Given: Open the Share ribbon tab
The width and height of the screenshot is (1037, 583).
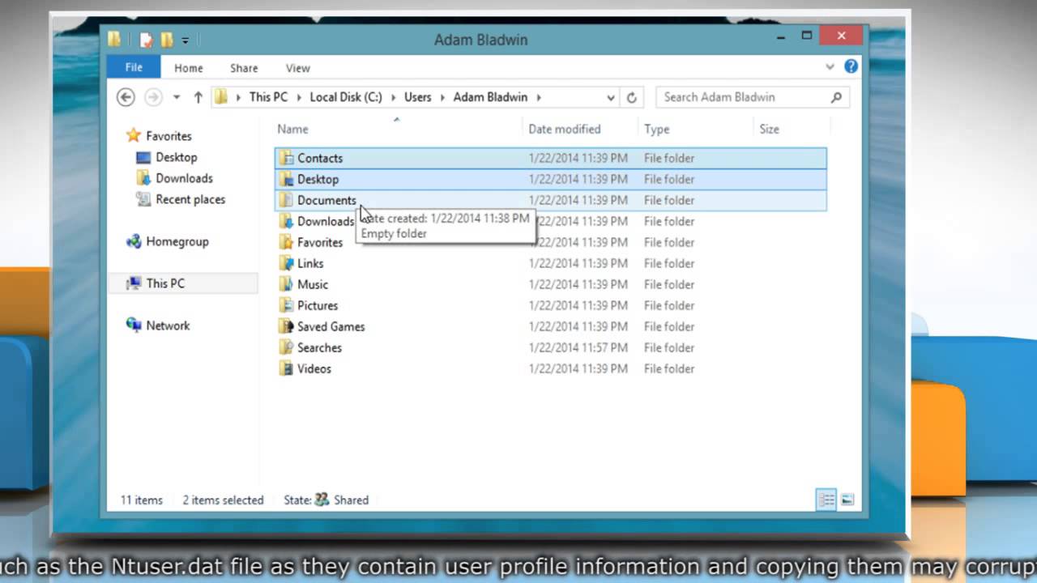Looking at the screenshot, I should pos(244,68).
